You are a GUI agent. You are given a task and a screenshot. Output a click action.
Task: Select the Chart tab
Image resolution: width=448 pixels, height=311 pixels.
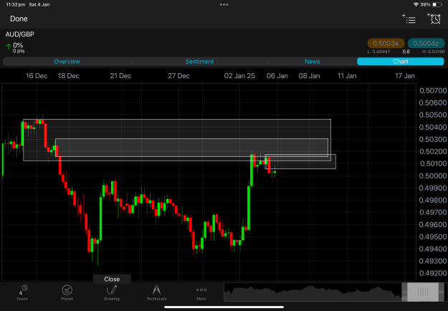(400, 62)
